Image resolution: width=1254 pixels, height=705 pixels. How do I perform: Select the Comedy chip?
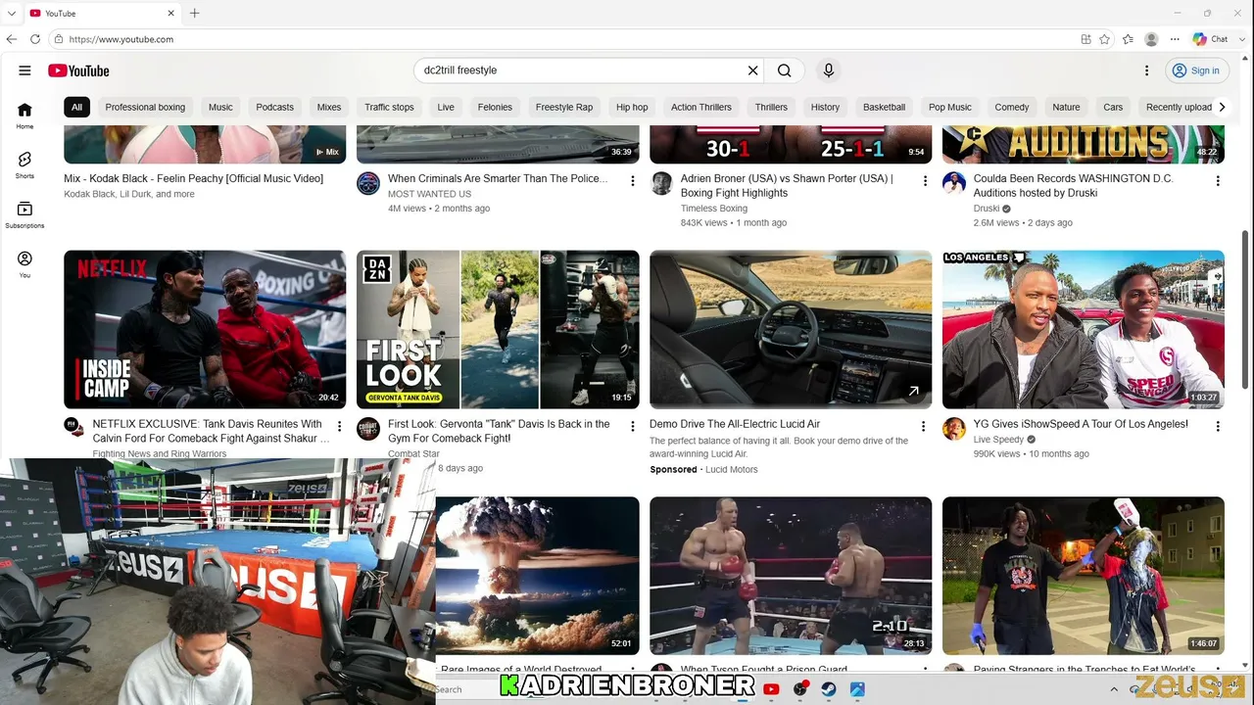1012,107
